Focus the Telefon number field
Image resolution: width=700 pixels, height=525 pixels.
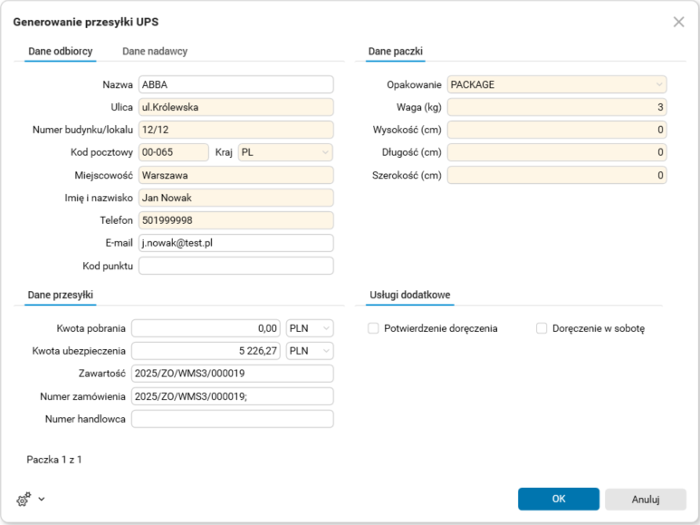tap(235, 220)
